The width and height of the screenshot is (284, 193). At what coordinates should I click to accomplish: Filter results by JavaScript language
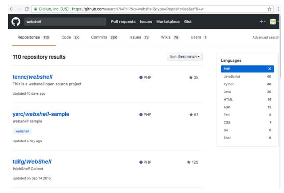tap(247, 76)
